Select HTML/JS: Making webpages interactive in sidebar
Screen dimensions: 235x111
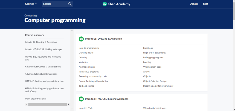coord(44,81)
